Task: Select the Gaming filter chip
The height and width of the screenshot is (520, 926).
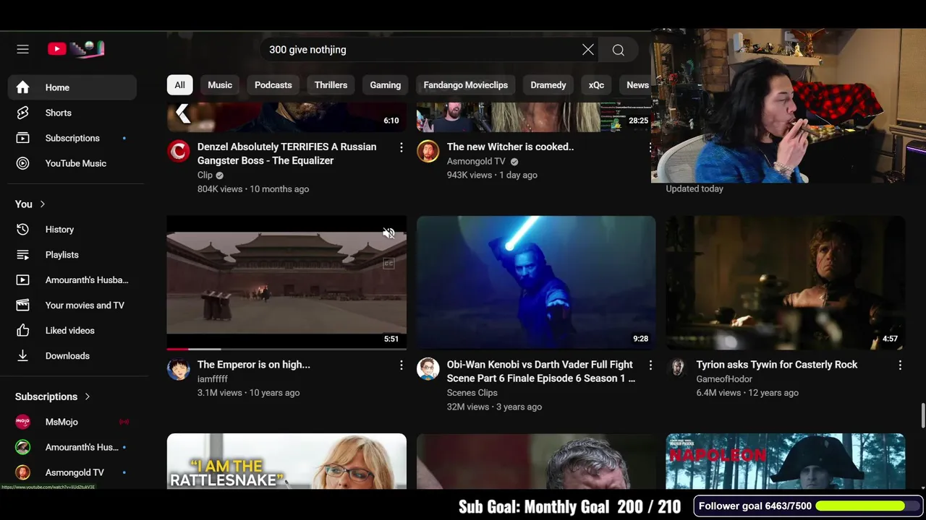Action: click(386, 85)
